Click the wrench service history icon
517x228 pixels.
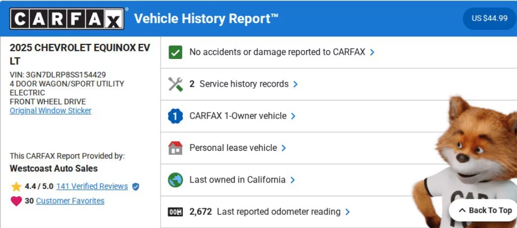[175, 84]
